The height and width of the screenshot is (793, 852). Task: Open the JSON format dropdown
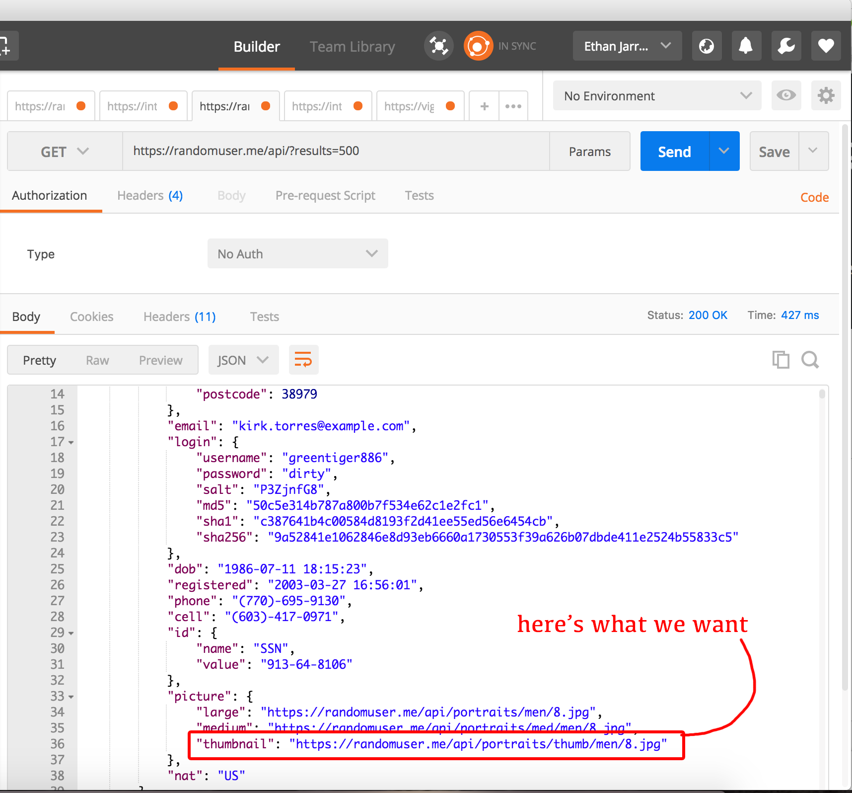tap(243, 360)
